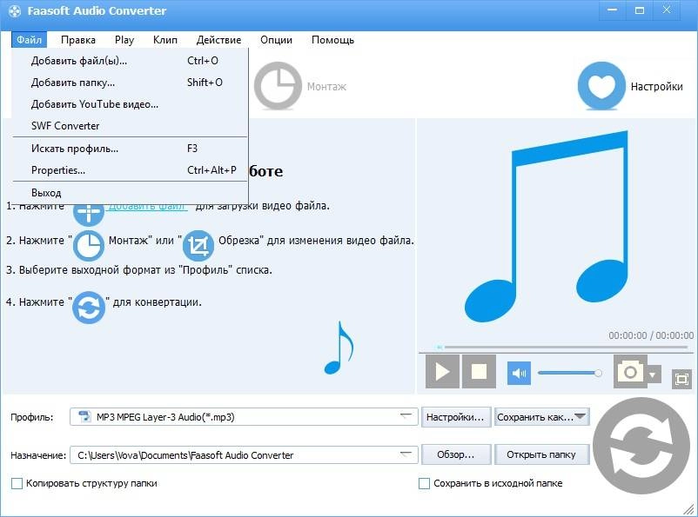This screenshot has width=698, height=517.
Task: Adjust the volume slider handle
Action: pos(598,373)
